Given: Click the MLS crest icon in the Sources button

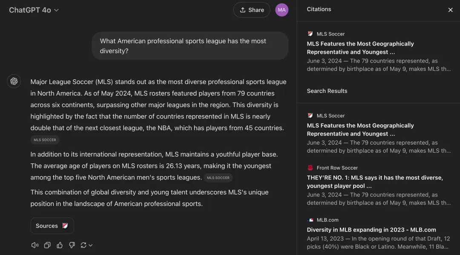Looking at the screenshot, I should [65, 226].
